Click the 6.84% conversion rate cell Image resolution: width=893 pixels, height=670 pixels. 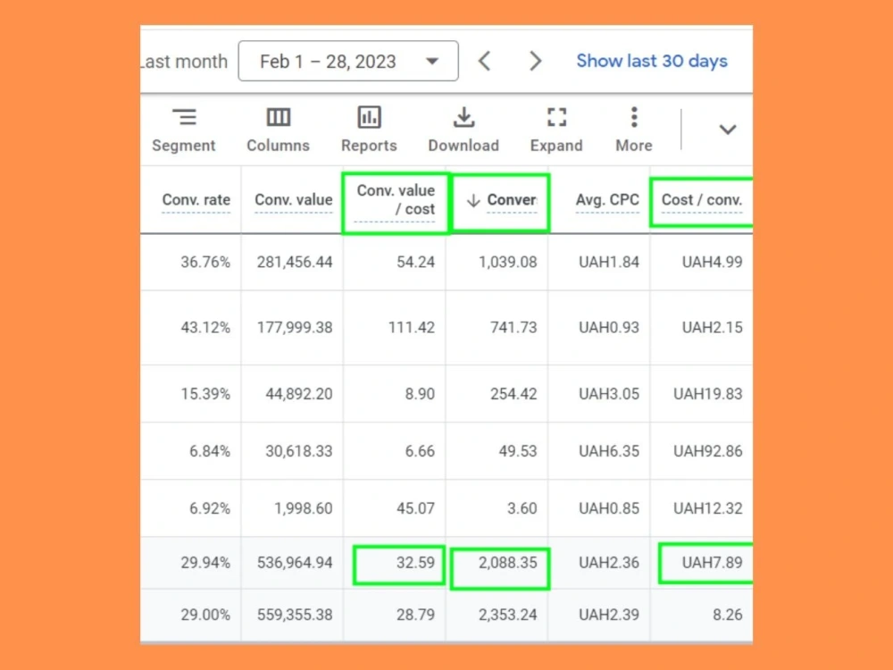(210, 451)
